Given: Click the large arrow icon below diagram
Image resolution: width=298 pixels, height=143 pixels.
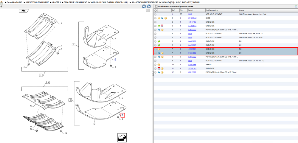Looking at the screenshot, I should pos(122,138).
